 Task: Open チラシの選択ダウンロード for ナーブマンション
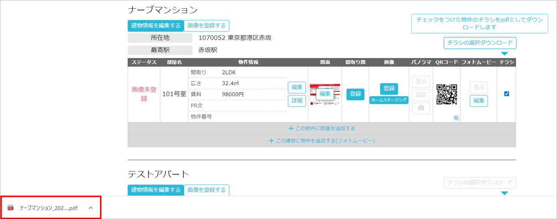click(480, 43)
